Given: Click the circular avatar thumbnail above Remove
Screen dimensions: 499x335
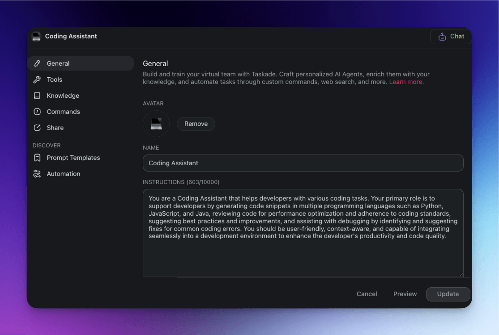Looking at the screenshot, I should 156,124.
